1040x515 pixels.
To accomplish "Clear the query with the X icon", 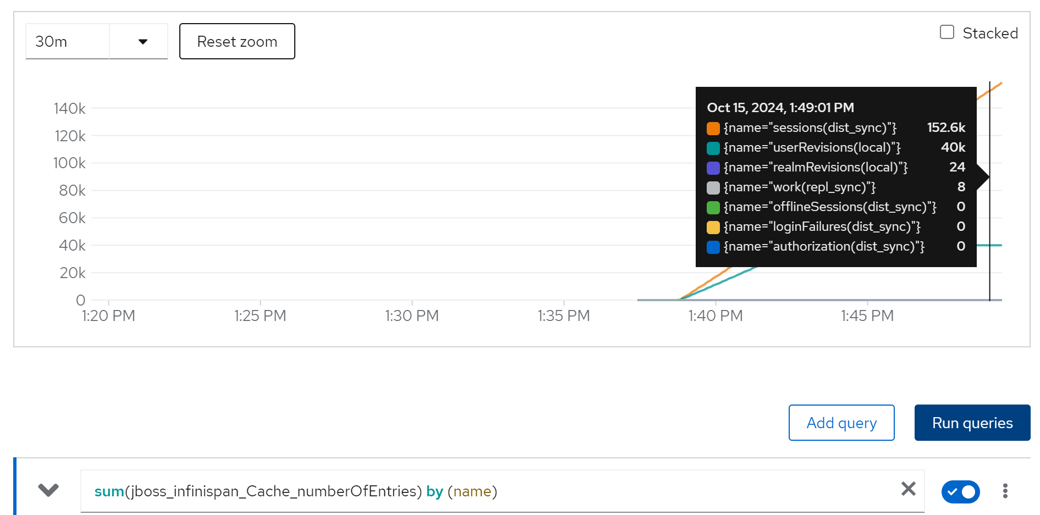I will pyautogui.click(x=908, y=489).
